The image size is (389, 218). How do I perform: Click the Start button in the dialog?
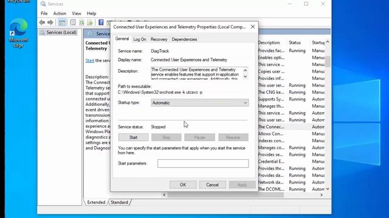[x=133, y=137]
